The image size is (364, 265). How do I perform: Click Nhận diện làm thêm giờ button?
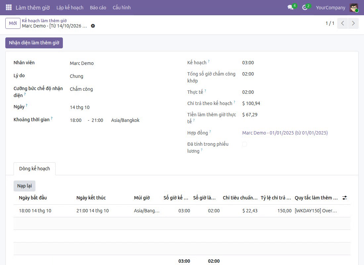tap(34, 43)
